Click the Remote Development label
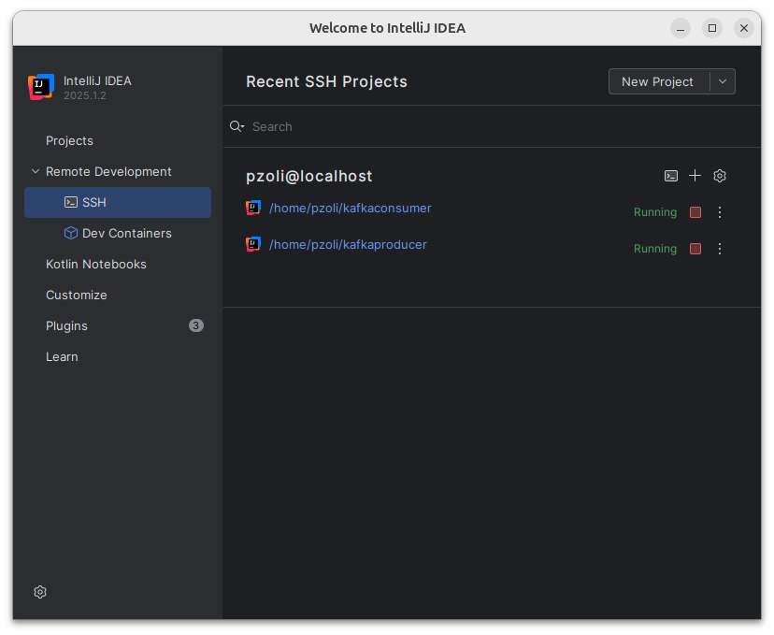Image resolution: width=774 pixels, height=635 pixels. click(108, 171)
